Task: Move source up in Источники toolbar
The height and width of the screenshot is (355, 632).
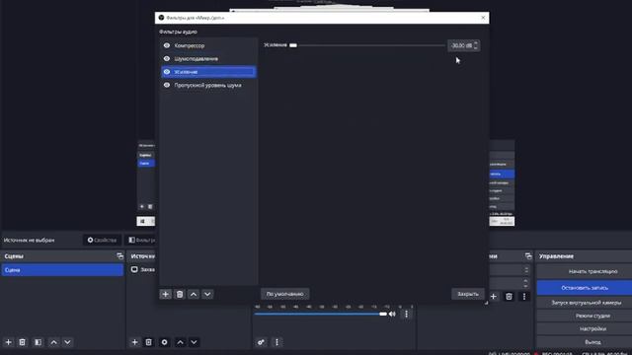Action: (x=180, y=342)
